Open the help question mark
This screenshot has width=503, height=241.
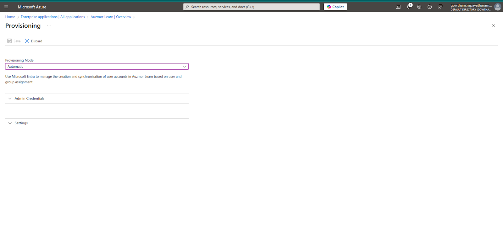pyautogui.click(x=429, y=7)
